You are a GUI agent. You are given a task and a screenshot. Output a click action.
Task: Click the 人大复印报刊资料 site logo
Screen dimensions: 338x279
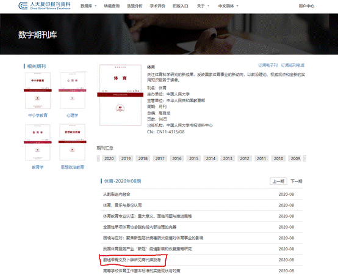coord(45,6)
